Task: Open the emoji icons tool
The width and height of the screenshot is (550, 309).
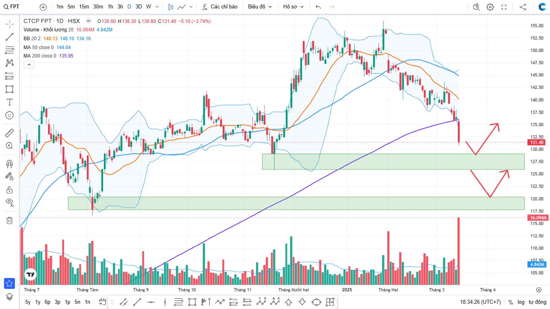Action: (10, 115)
